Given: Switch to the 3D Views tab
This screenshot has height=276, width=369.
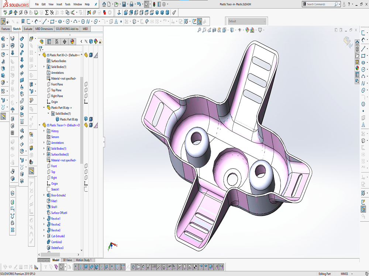Looking at the screenshot, I should [67, 260].
